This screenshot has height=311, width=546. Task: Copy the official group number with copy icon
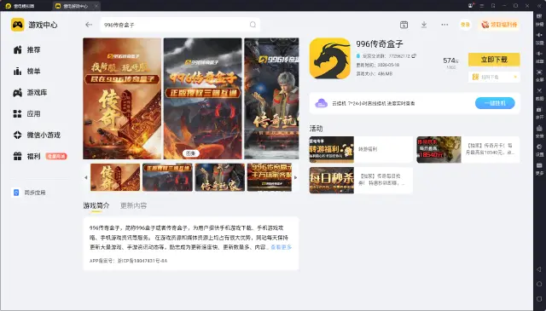point(414,56)
